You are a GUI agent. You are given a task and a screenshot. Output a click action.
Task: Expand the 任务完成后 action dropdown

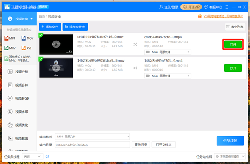point(230,157)
